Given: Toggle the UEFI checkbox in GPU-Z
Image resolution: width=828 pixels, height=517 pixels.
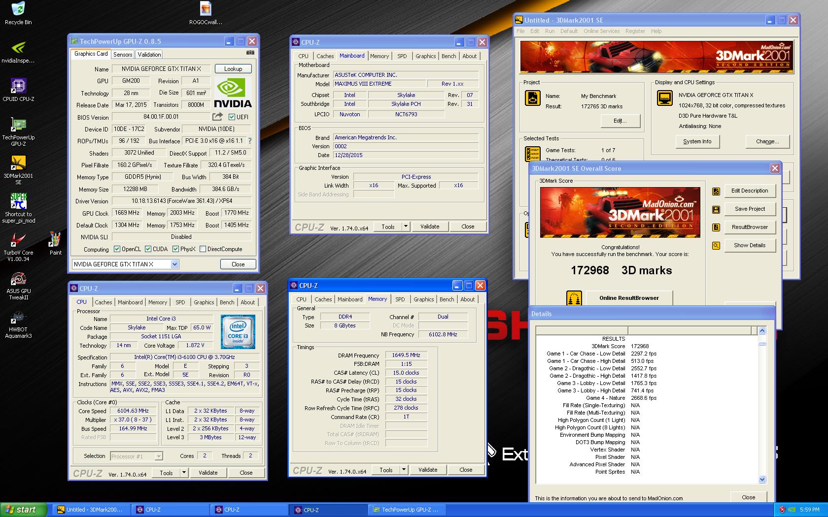Looking at the screenshot, I should coord(232,117).
